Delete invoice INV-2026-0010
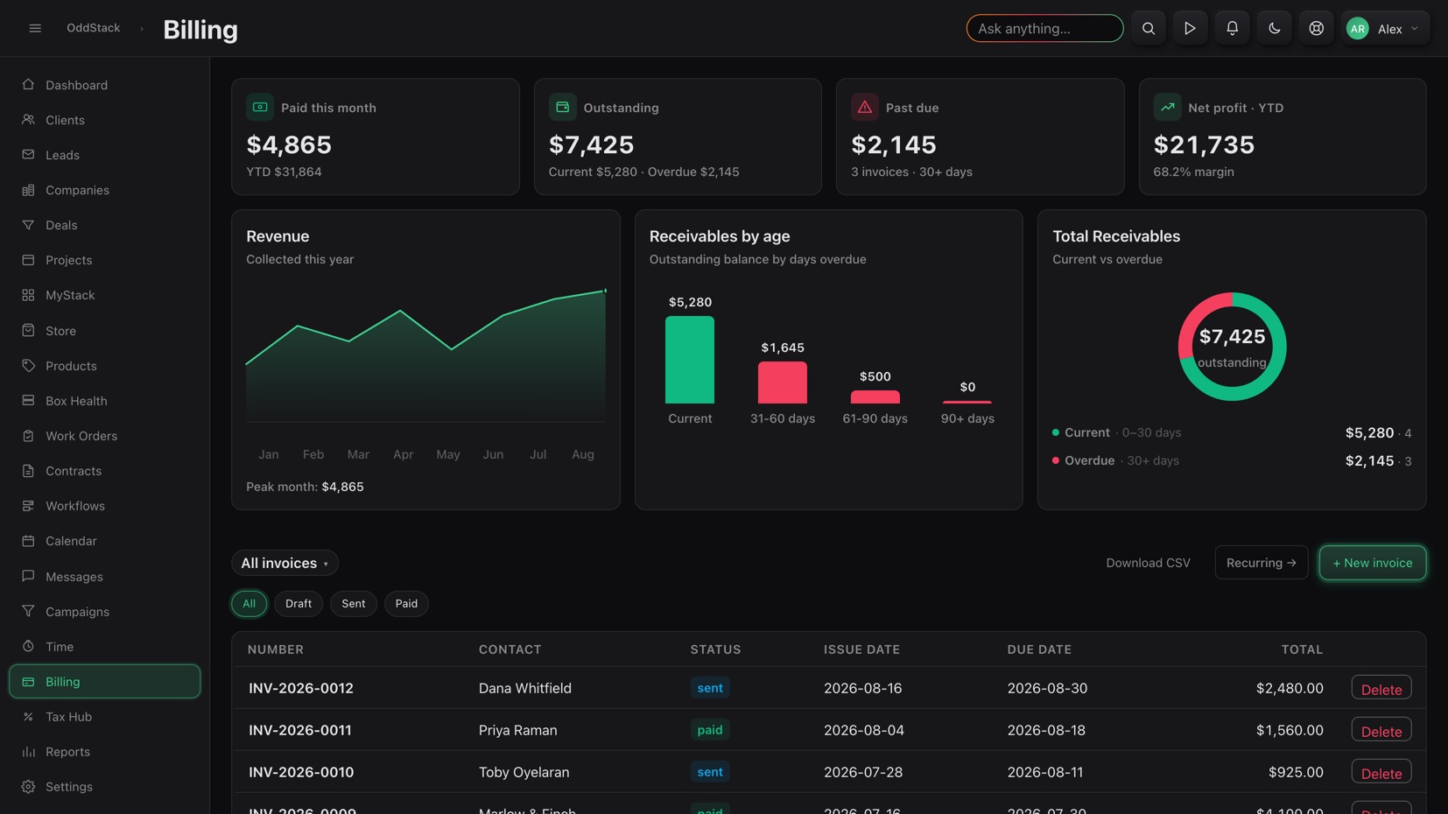This screenshot has width=1448, height=814. [x=1381, y=773]
